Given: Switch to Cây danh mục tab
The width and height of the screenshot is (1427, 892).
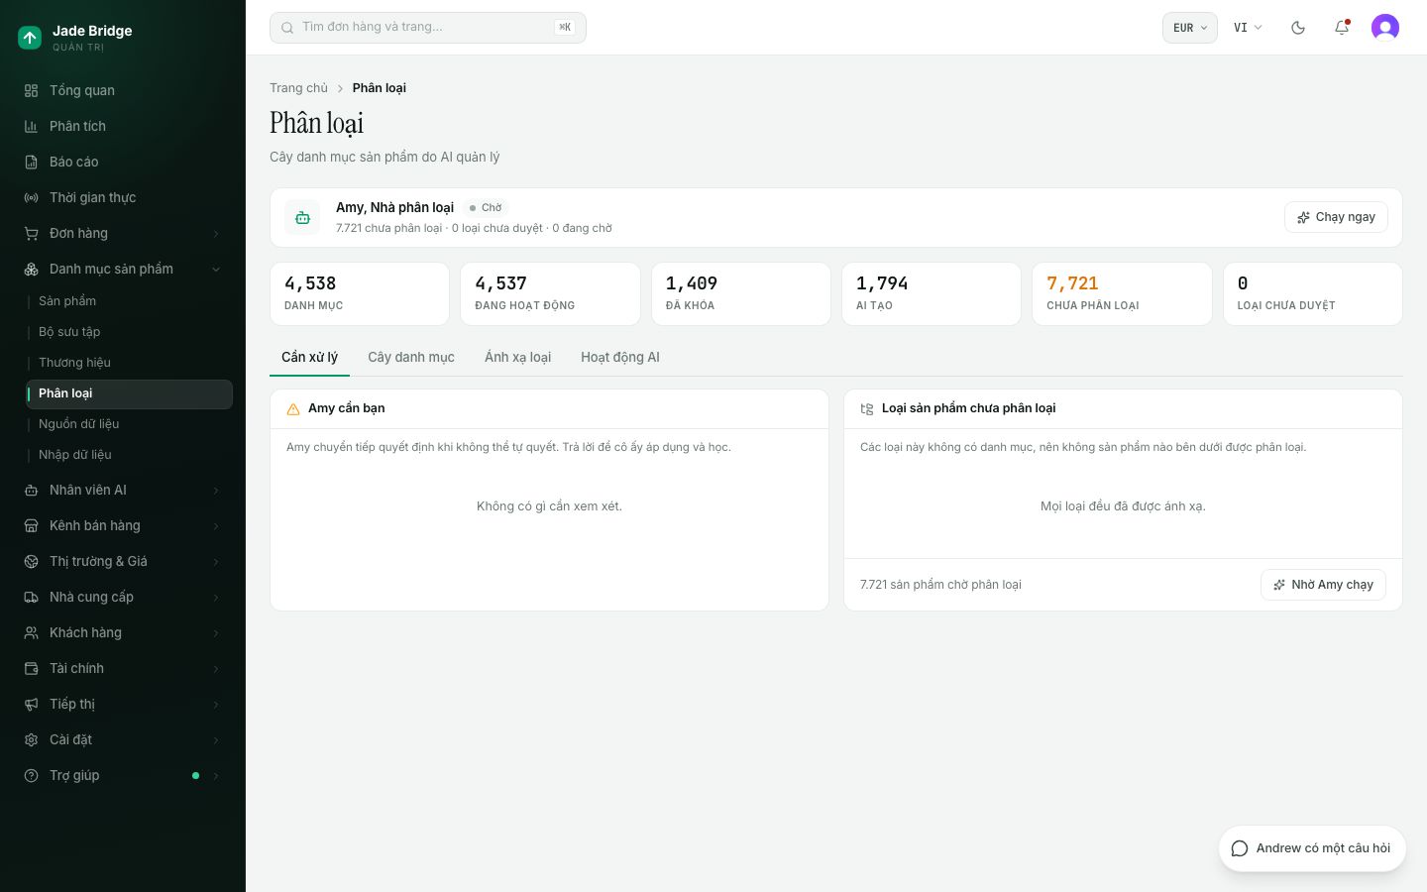Looking at the screenshot, I should pos(411,357).
